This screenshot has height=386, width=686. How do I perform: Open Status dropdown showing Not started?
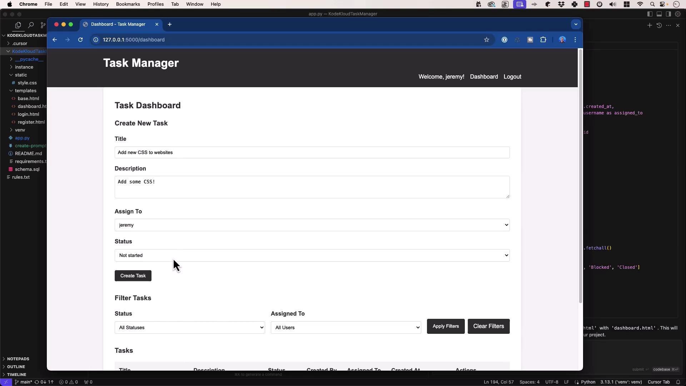tap(312, 255)
